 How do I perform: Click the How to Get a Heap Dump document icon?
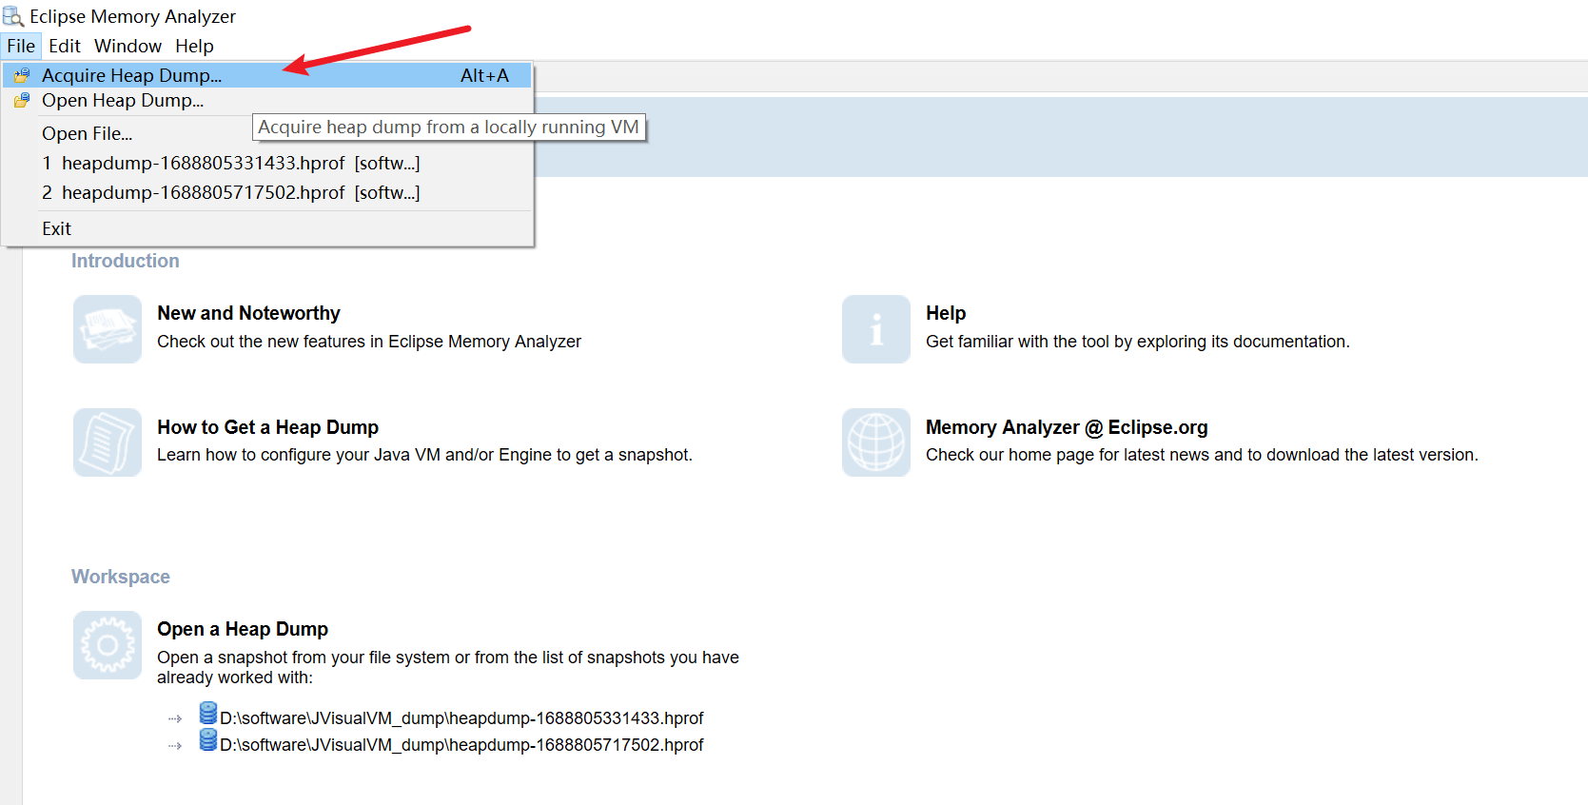108,442
